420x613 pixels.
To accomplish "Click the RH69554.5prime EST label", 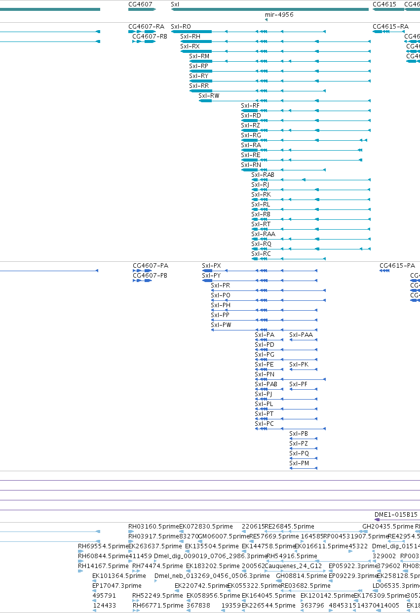I will [103, 546].
